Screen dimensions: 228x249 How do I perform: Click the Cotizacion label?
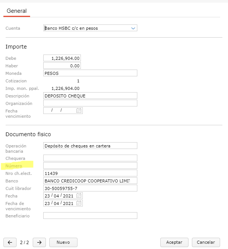coord(16,81)
